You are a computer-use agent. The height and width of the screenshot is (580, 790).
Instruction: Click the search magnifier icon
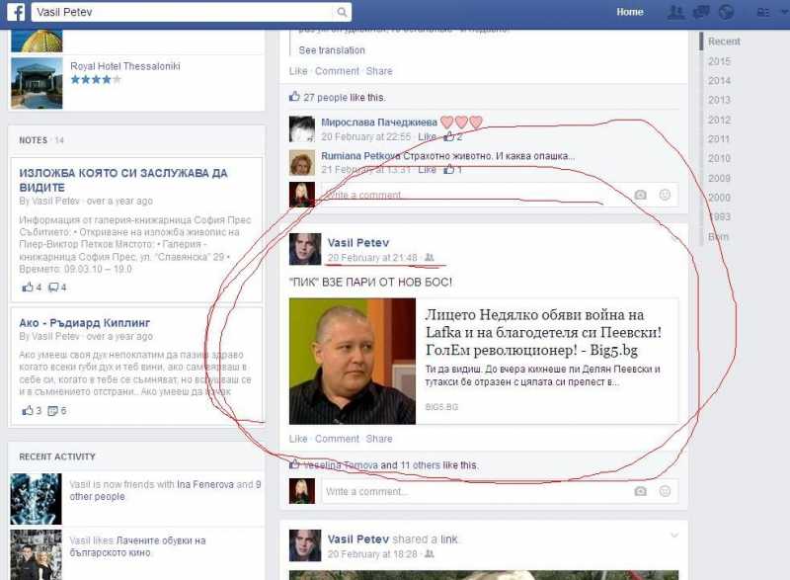click(342, 13)
